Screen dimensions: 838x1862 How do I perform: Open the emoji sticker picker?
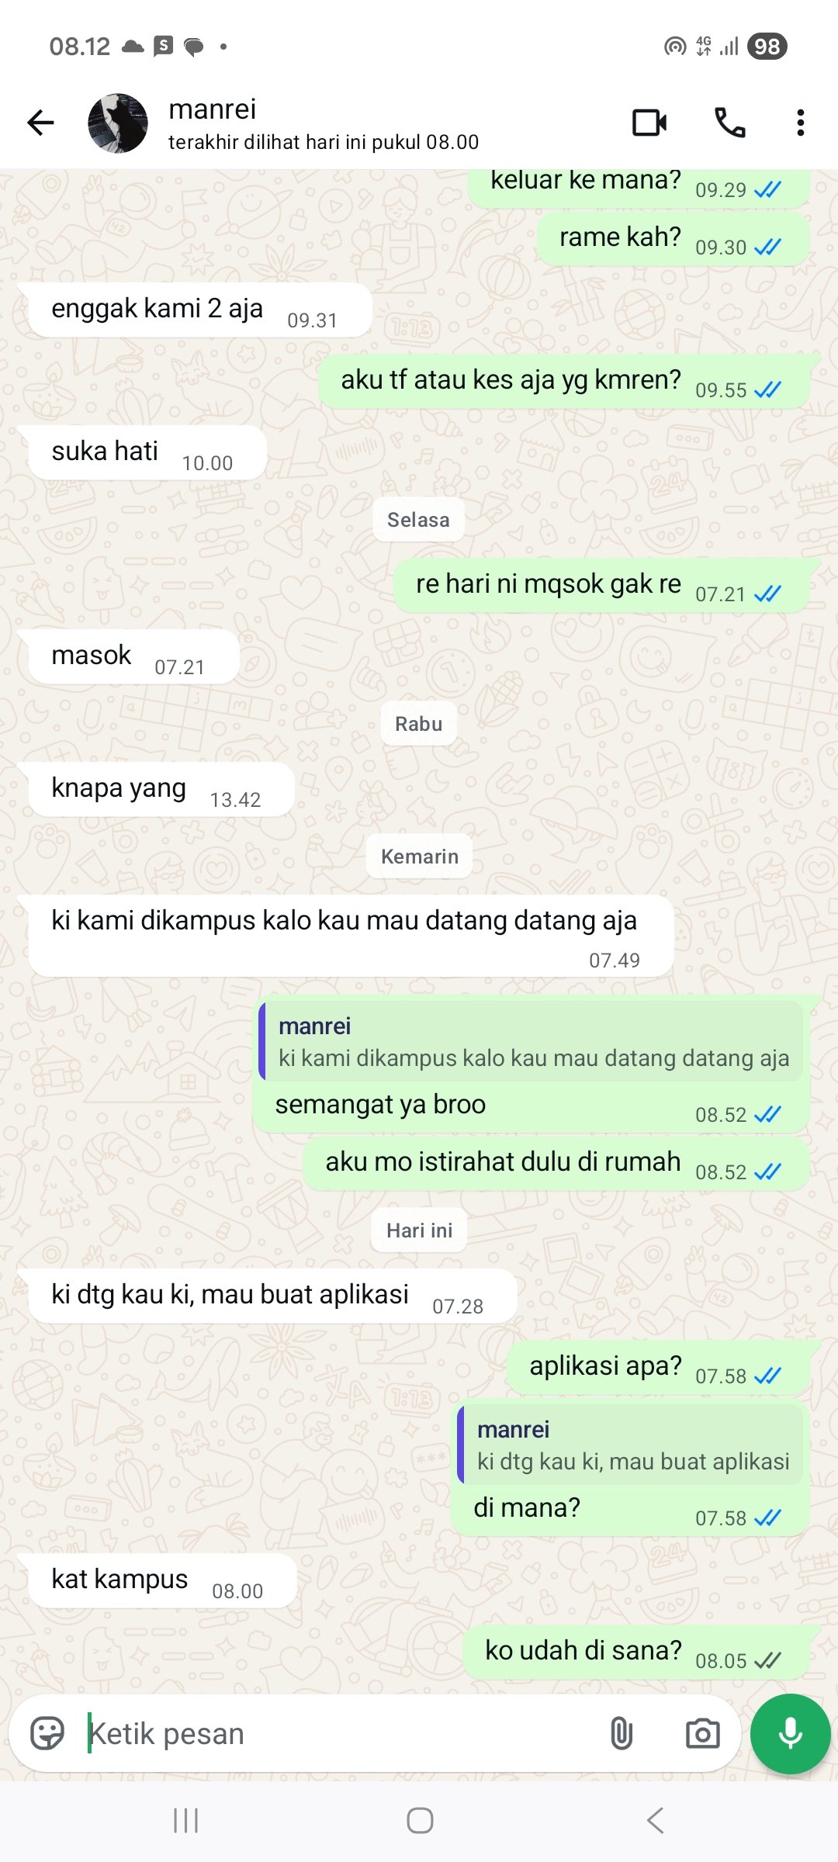[47, 1733]
